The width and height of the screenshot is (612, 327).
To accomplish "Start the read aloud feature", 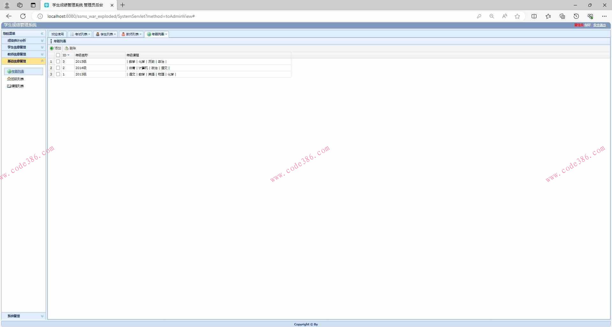I will [505, 16].
